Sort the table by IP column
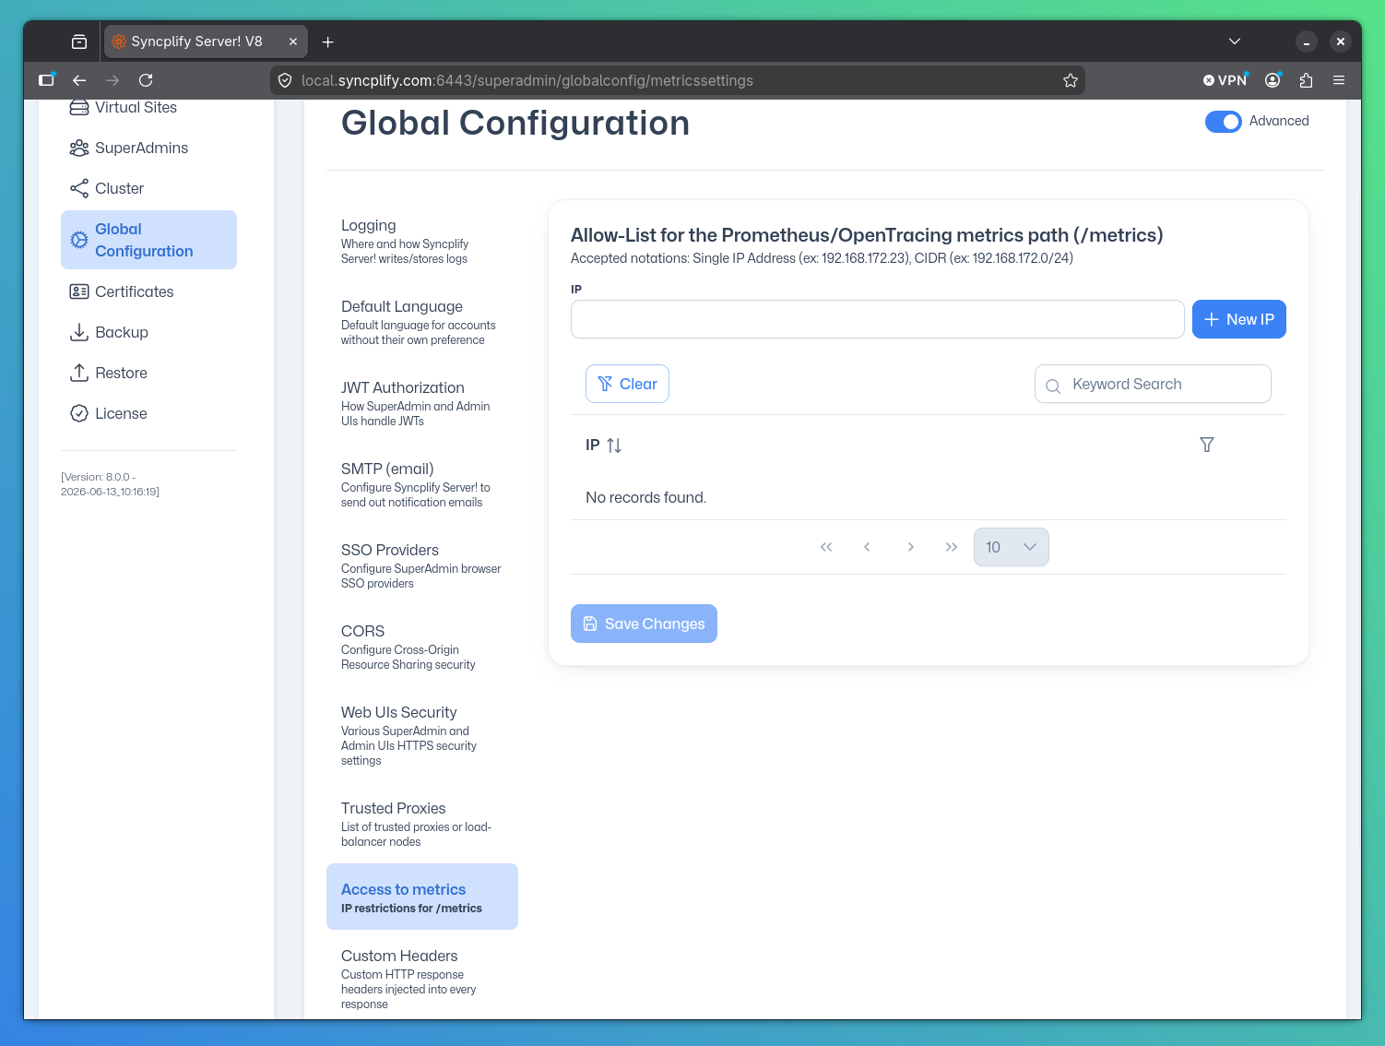The image size is (1385, 1046). click(x=614, y=446)
